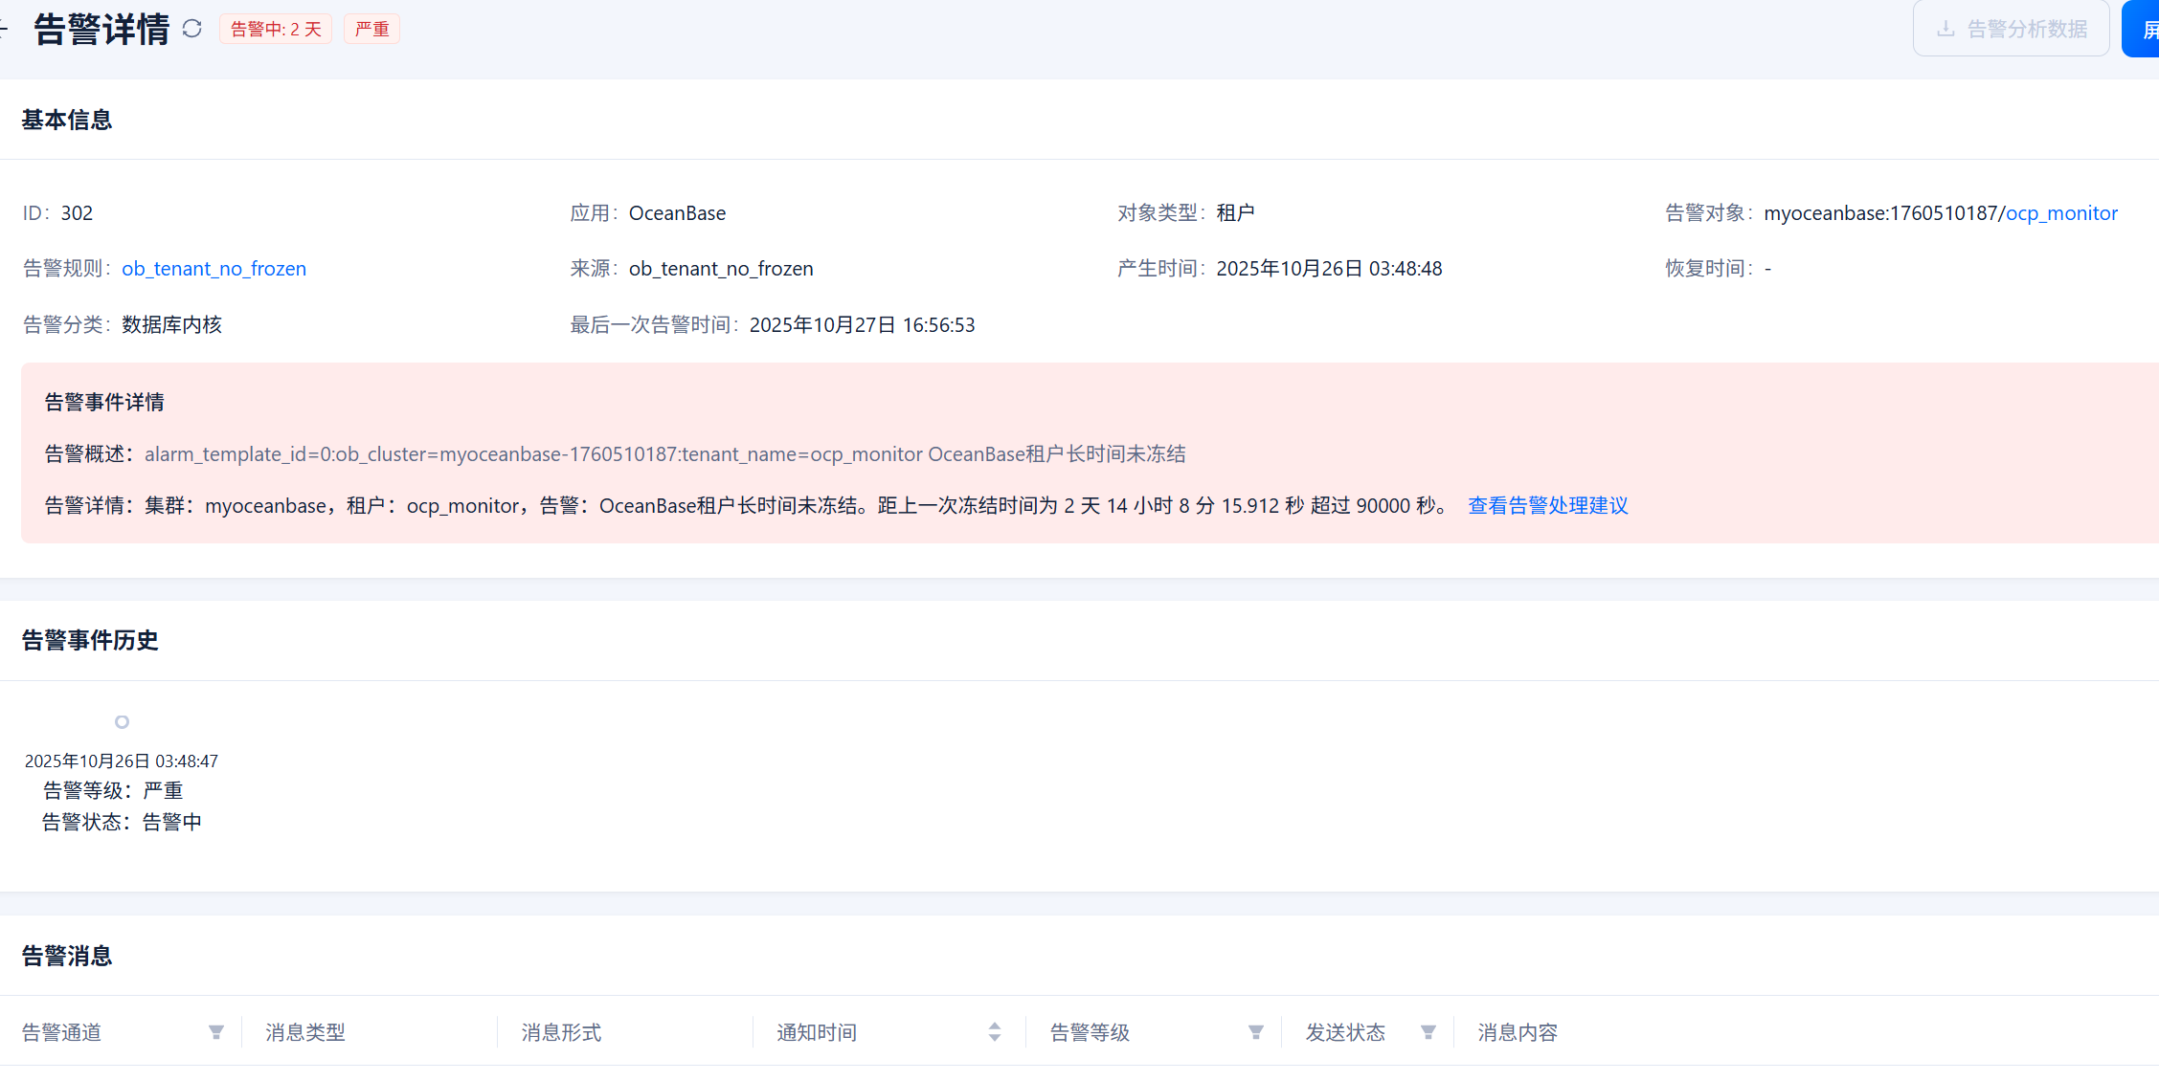Screen dimensions: 2159x1081
Task: Click the refresh icon beside 告警详情
Action: click(191, 29)
